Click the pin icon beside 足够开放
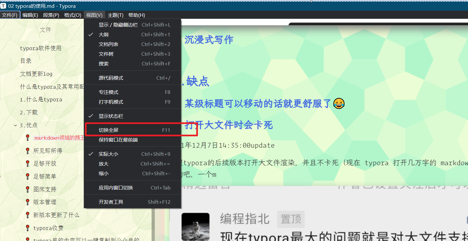This screenshot has width=468, height=241. (28, 164)
